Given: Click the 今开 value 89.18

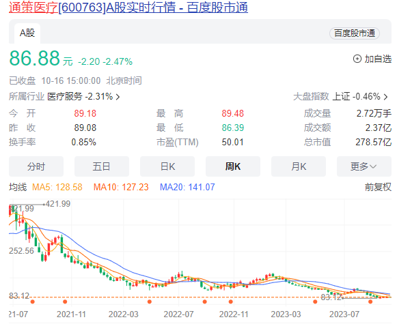Looking at the screenshot, I should click(85, 113).
